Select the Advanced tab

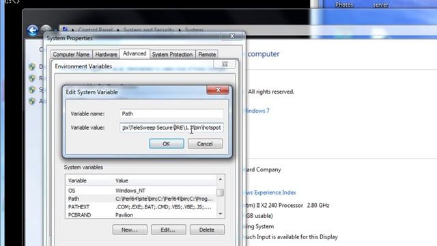coord(135,53)
